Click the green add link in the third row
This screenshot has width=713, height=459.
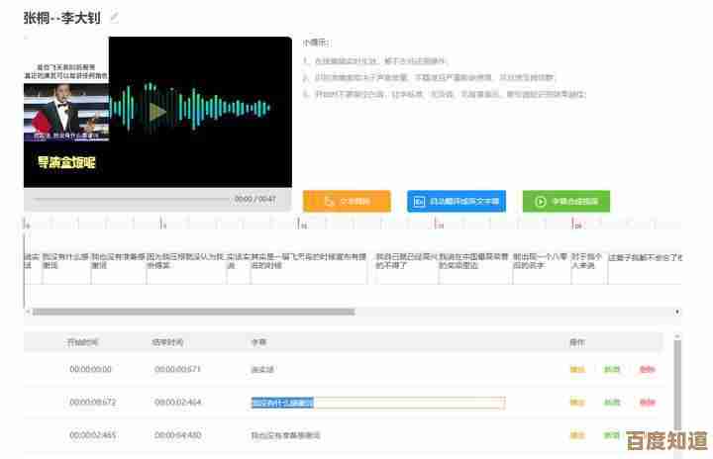(612, 435)
